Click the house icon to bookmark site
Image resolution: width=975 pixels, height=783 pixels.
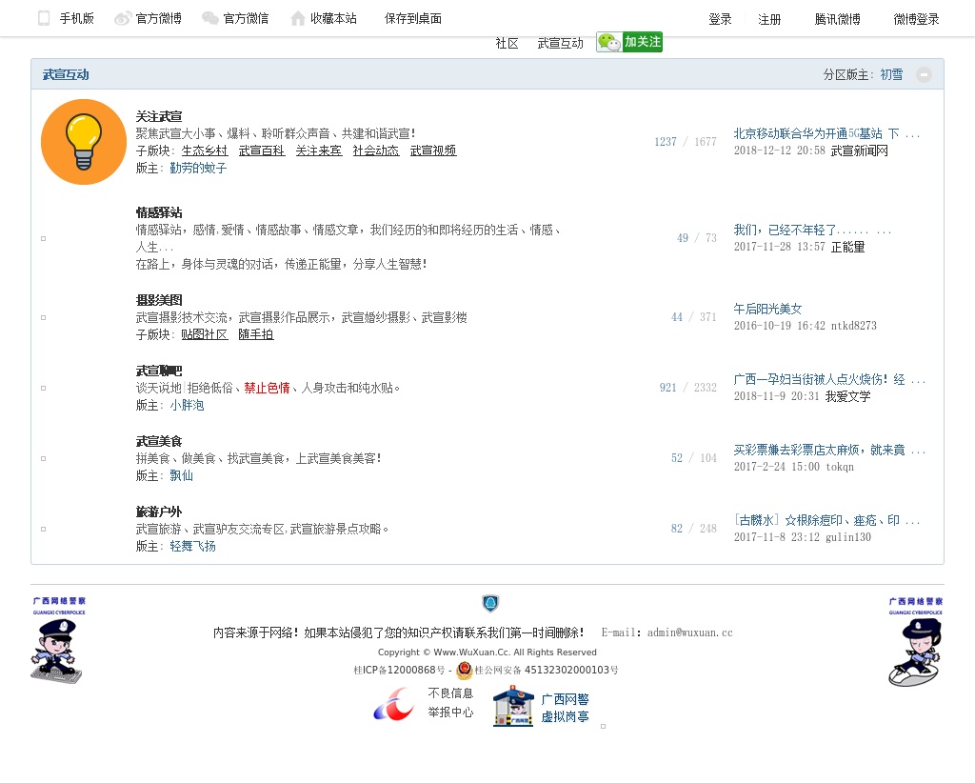click(x=298, y=18)
